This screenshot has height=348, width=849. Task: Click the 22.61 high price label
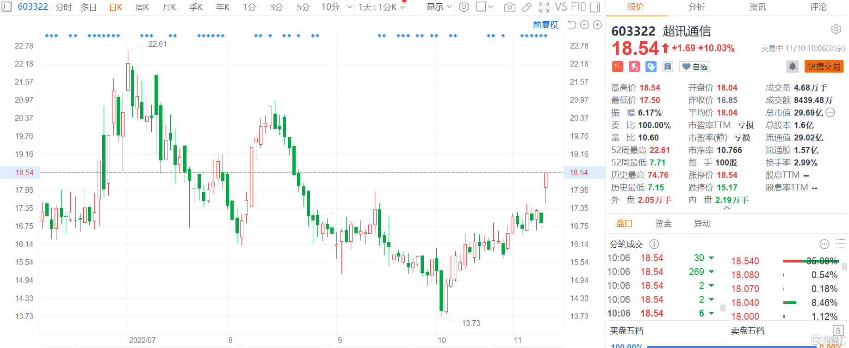157,44
